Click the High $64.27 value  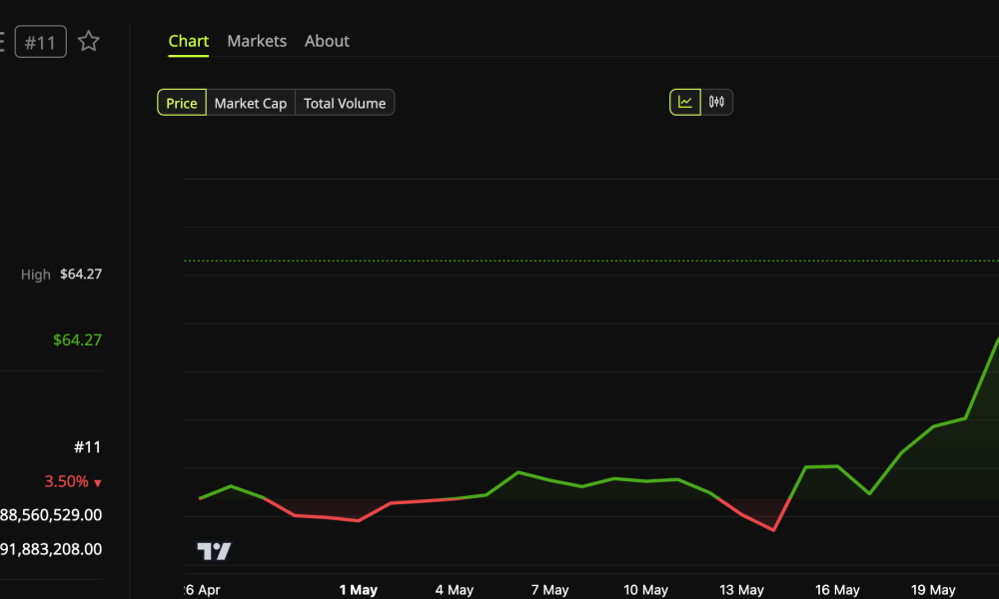81,275
